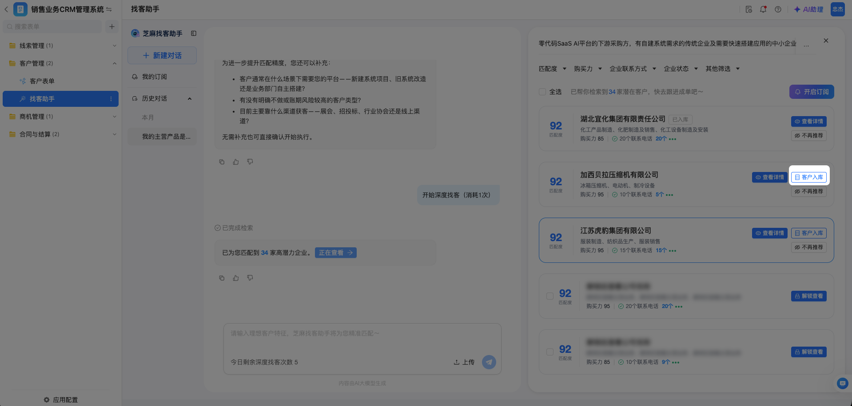Screen dimensions: 852x406
Task: Expand the 合同与结算 folder
Action: [61, 134]
